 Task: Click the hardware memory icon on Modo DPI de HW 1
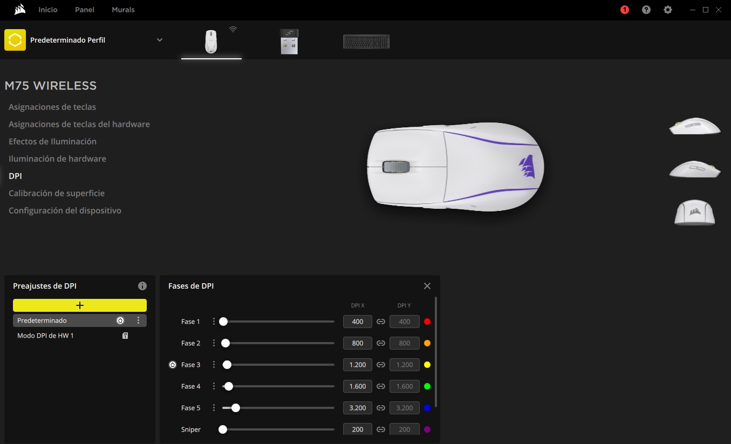[x=125, y=336]
